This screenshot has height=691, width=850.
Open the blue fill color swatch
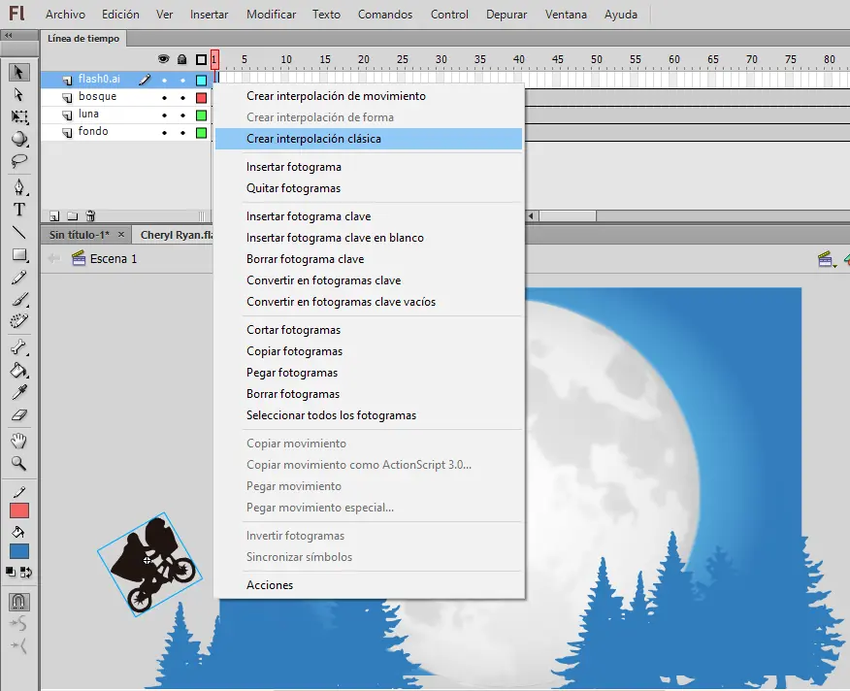pos(19,551)
